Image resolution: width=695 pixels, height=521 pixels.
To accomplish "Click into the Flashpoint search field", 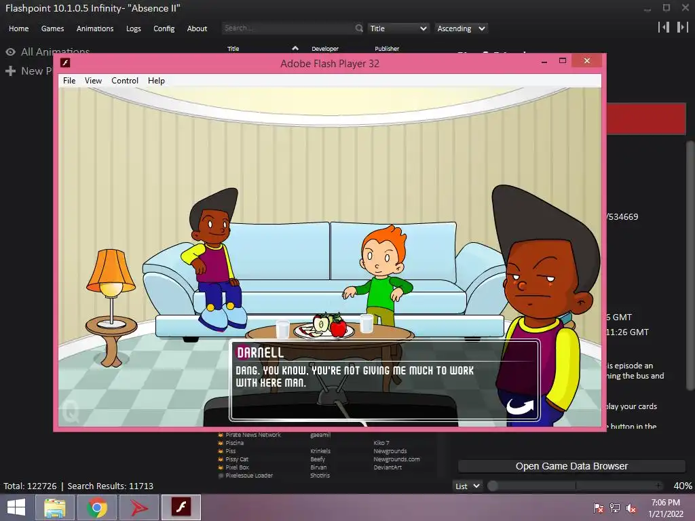I will pos(288,28).
